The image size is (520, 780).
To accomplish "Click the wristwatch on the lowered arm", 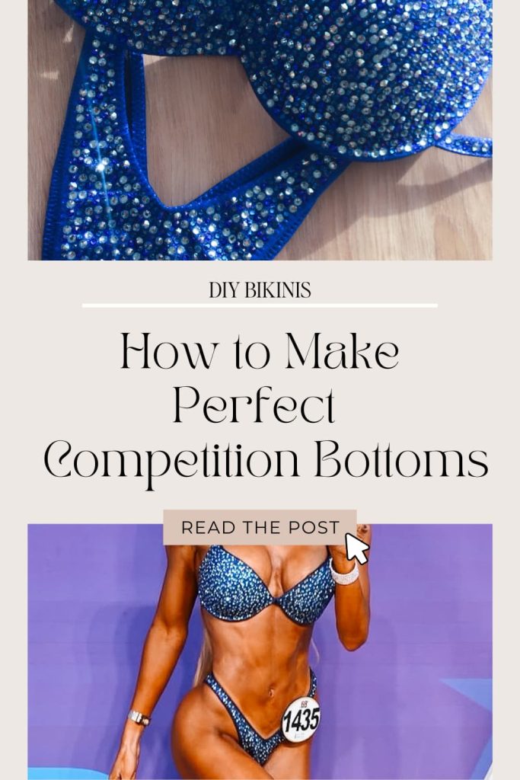I will pyautogui.click(x=139, y=718).
